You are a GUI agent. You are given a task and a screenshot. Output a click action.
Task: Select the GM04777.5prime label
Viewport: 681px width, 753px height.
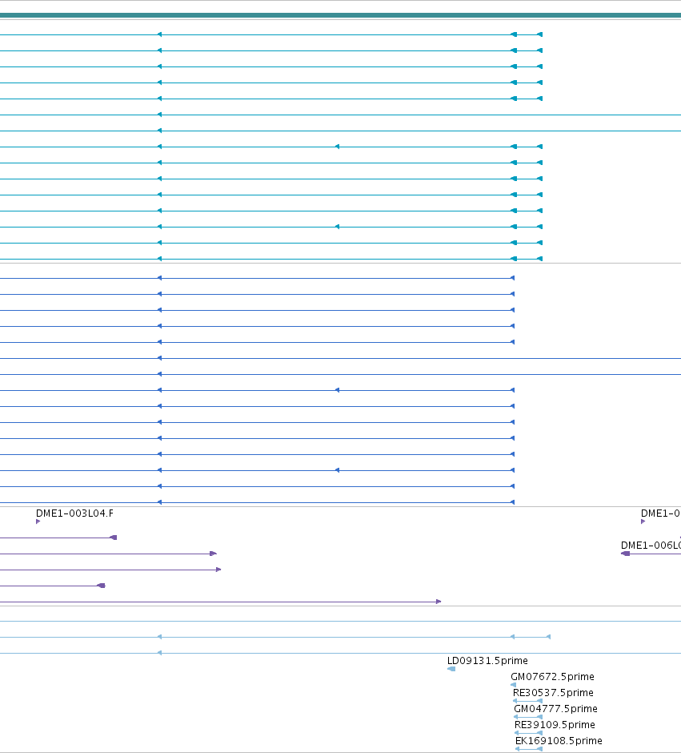point(555,709)
